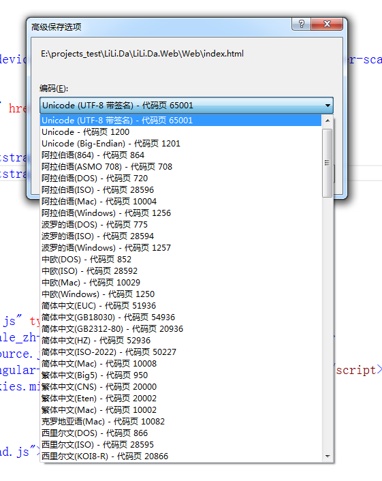The image size is (382, 481).
Task: Select Baltic (DOS) code page 775
Action: [x=181, y=225]
